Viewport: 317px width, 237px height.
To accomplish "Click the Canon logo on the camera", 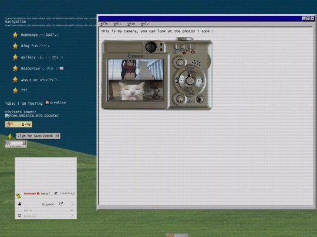I will pyautogui.click(x=136, y=56).
